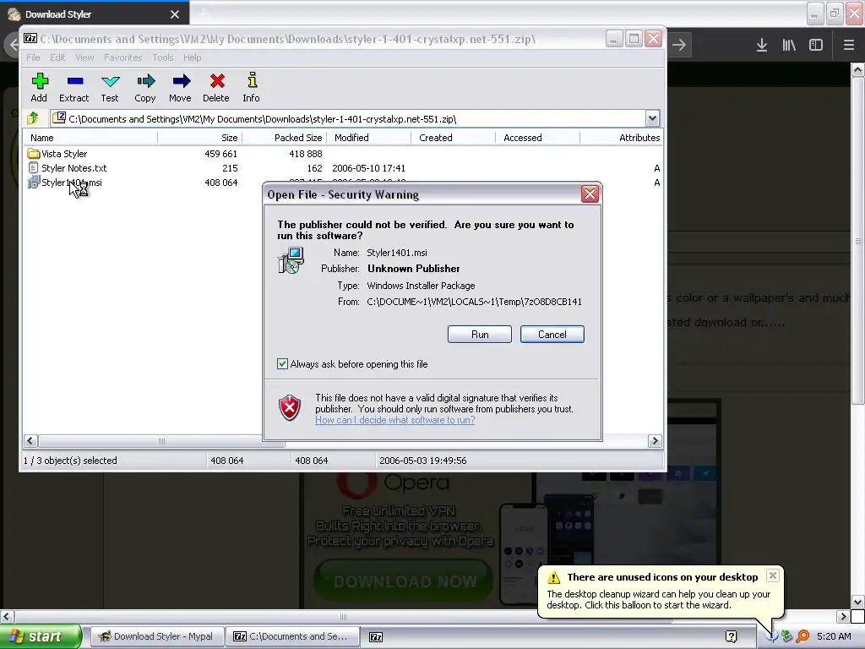Click 7-Zip horizontal scrollbar right arrow
This screenshot has height=649, width=865.
click(655, 440)
